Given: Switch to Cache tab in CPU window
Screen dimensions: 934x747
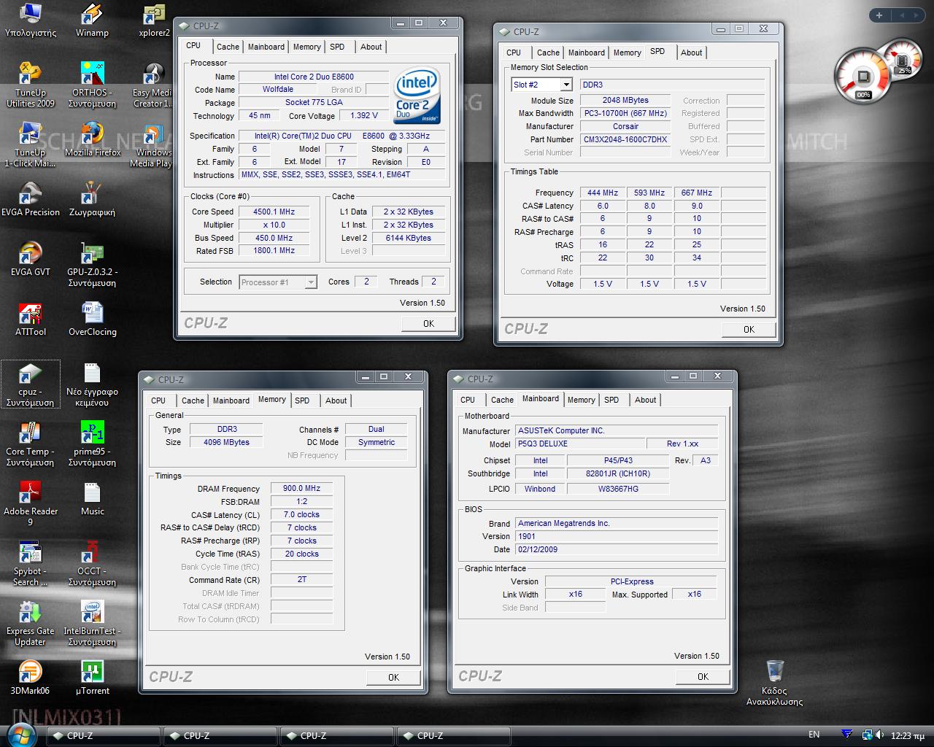Looking at the screenshot, I should pyautogui.click(x=228, y=47).
